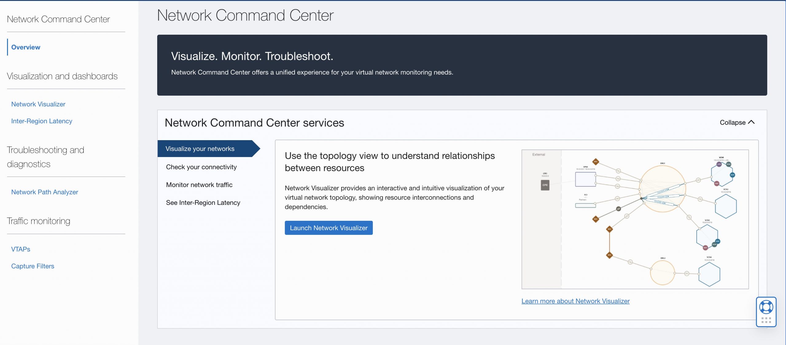
Task: Navigate to Network Path Analyzer
Action: (44, 192)
